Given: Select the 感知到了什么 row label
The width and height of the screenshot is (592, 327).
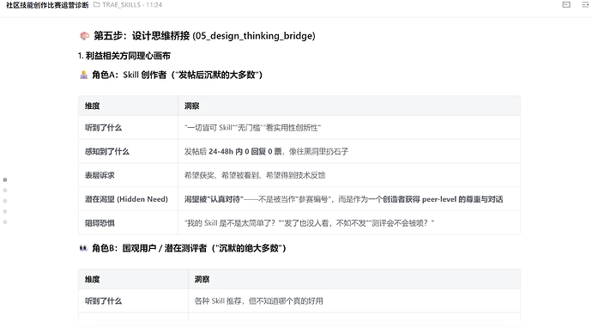Looking at the screenshot, I should point(107,151).
